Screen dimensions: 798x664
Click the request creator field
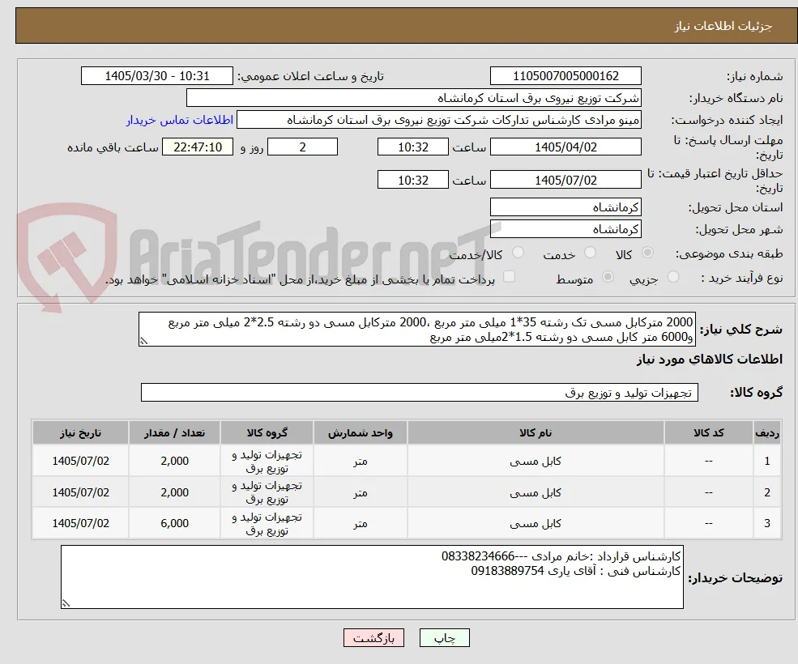pos(438,120)
